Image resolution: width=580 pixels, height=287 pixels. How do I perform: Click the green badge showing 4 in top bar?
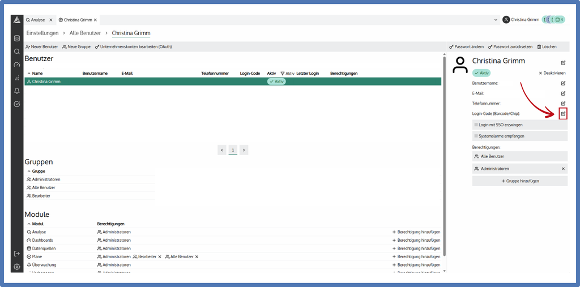tap(560, 20)
